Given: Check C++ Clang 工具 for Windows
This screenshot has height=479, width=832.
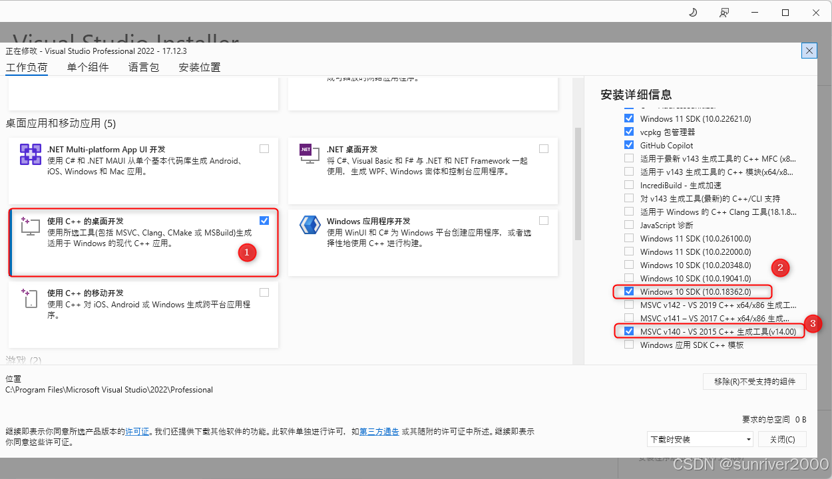Looking at the screenshot, I should click(629, 212).
